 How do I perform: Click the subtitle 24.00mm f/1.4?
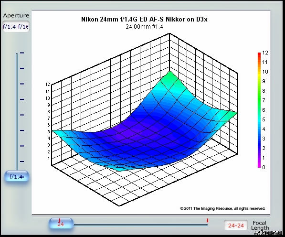(144, 27)
